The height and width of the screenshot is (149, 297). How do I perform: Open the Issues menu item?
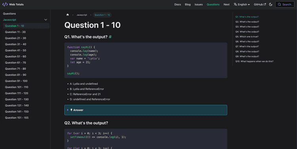tap(198, 4)
